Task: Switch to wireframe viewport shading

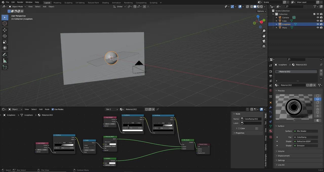Action: tap(252, 7)
